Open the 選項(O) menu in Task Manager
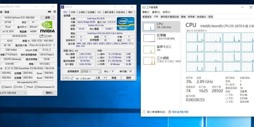254x127 pixels. coord(156,12)
